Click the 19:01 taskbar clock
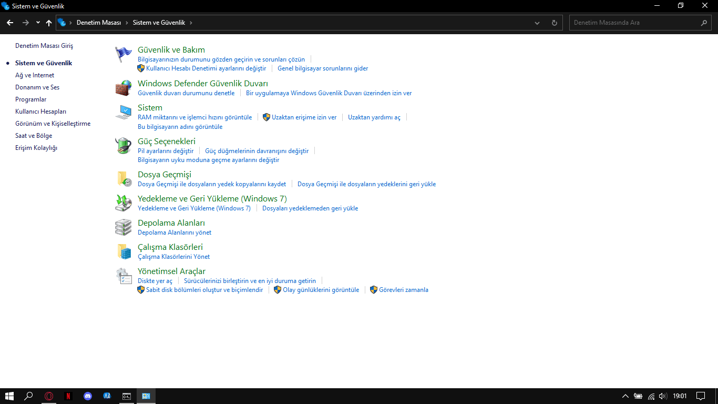 (x=680, y=396)
